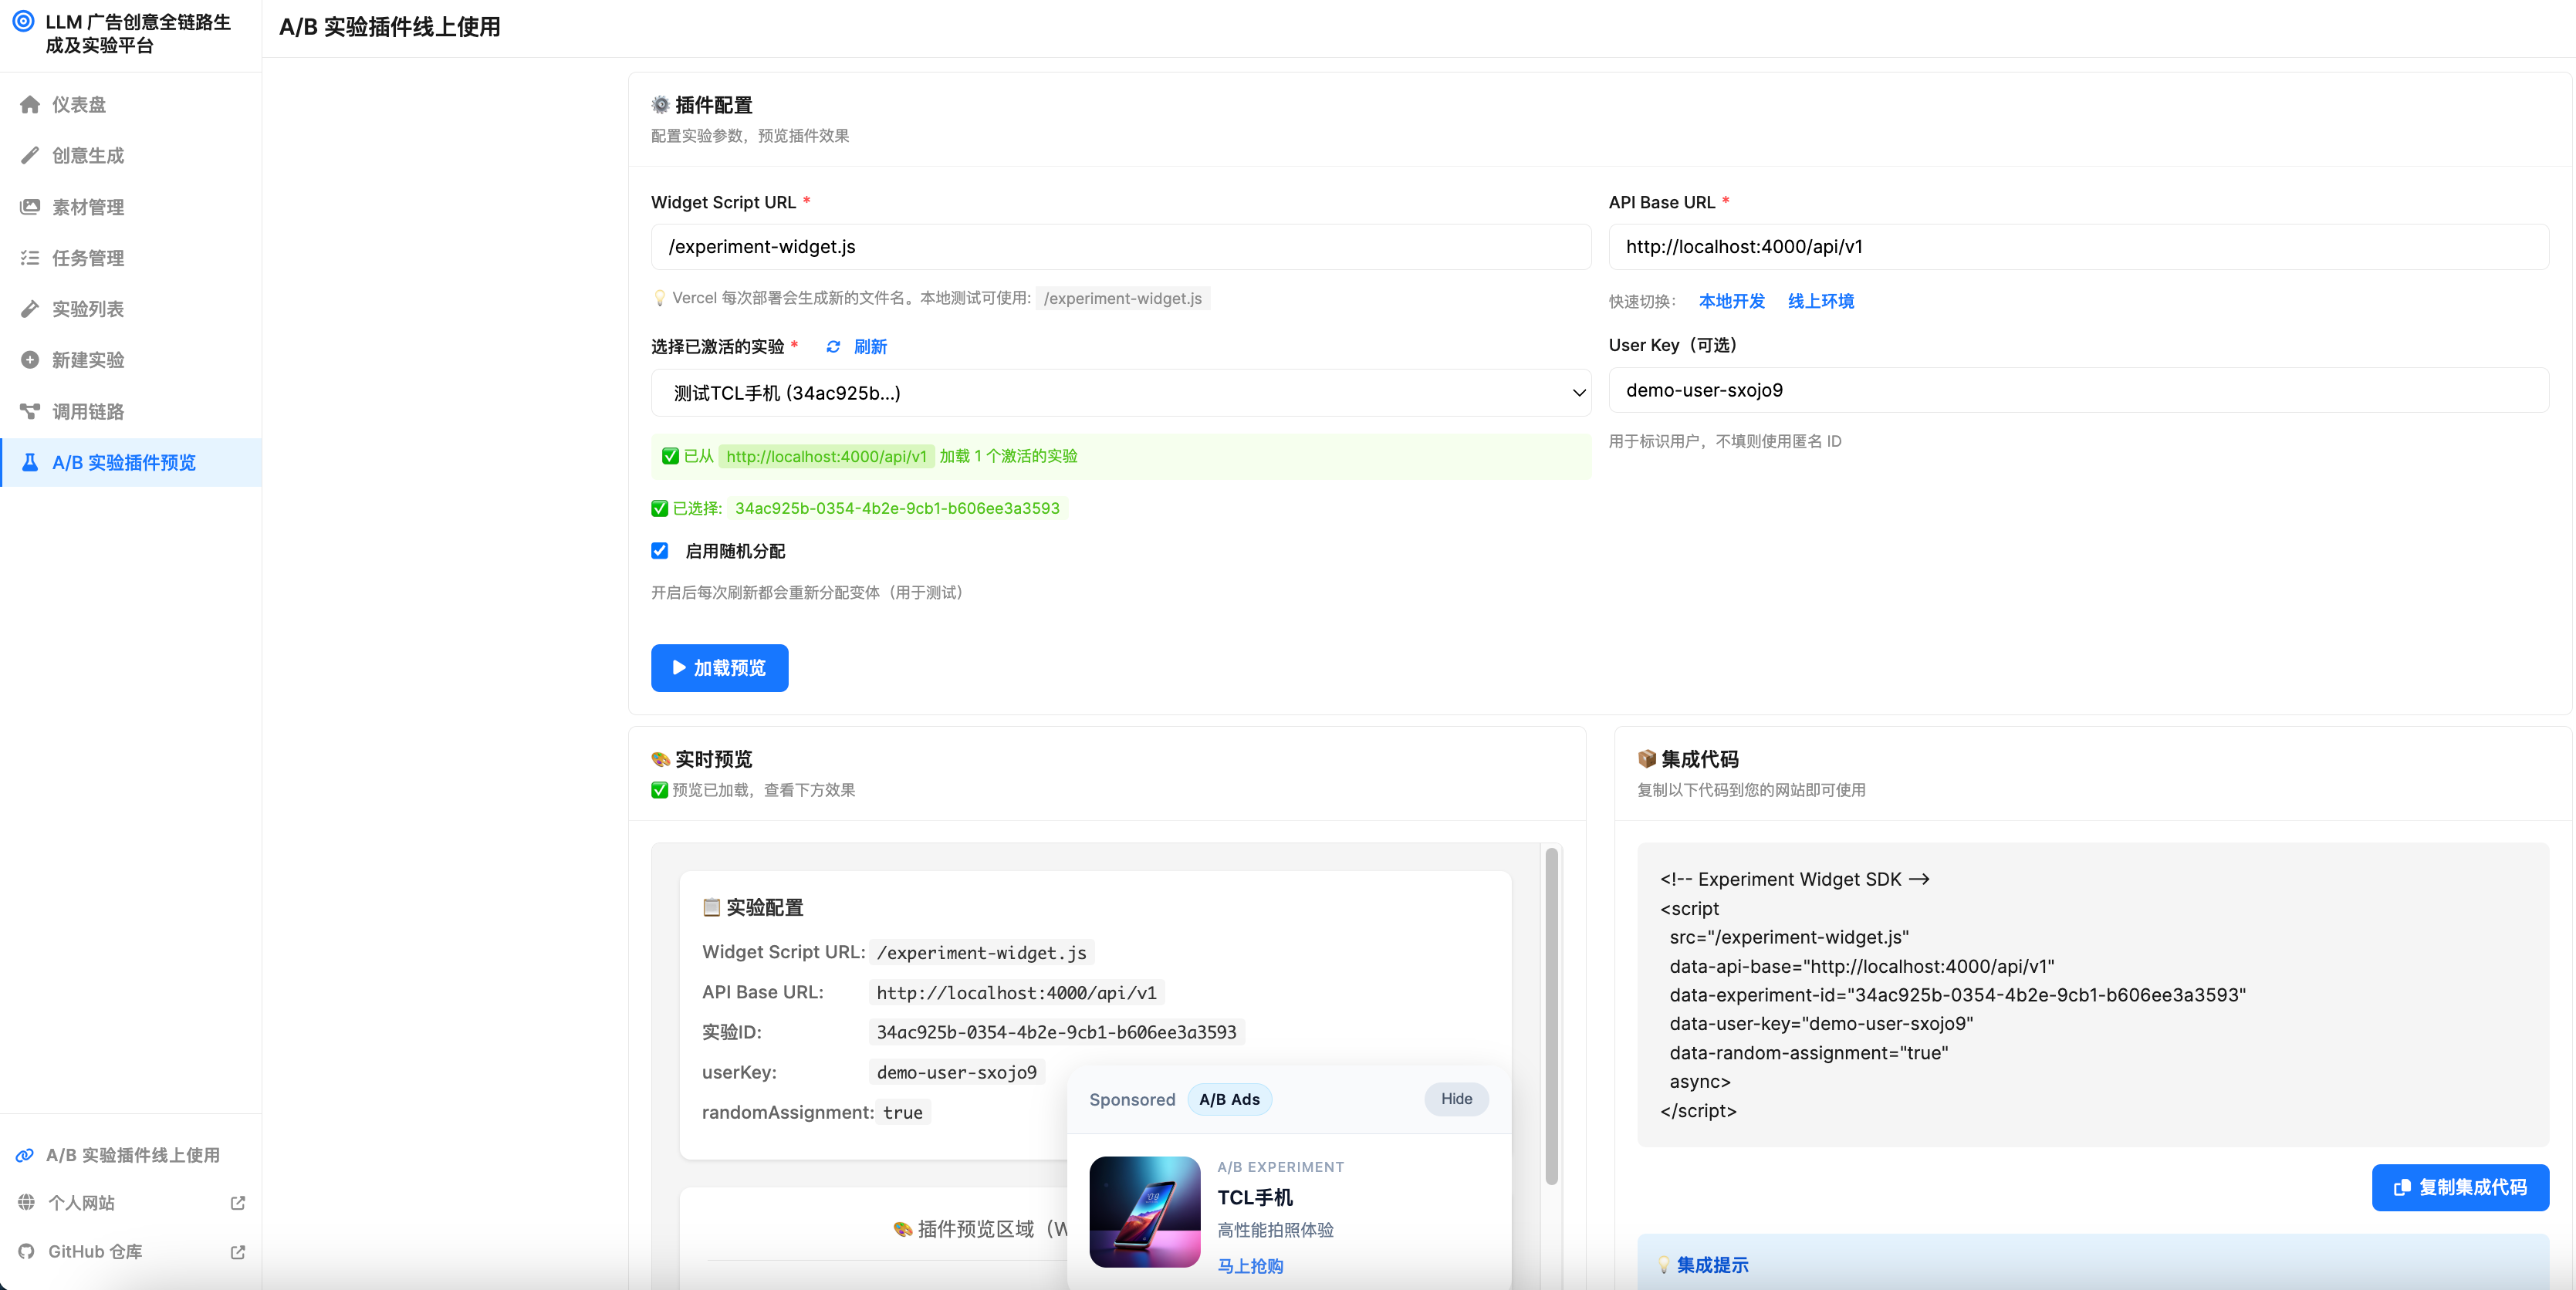Click the link icon beside A/B 实验插件线上使用
This screenshot has width=2576, height=1290.
point(25,1155)
